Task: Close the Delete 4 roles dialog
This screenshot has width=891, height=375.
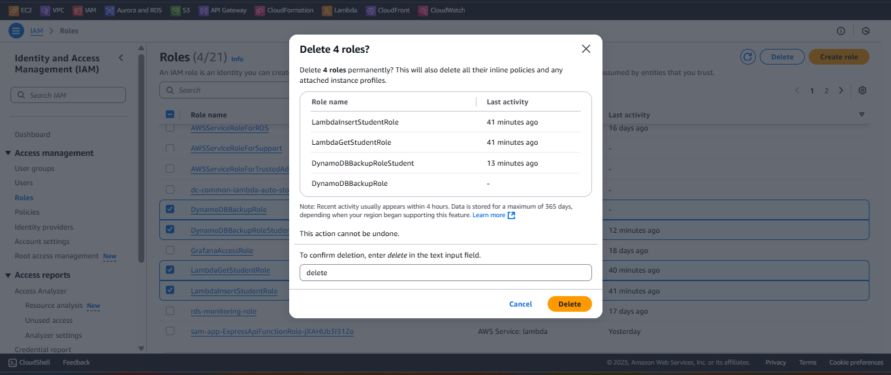Action: [x=586, y=49]
